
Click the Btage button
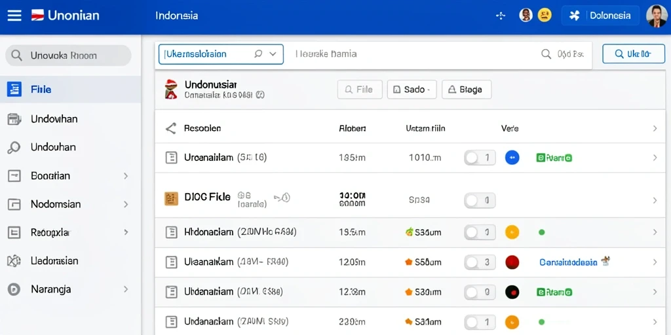(x=467, y=90)
